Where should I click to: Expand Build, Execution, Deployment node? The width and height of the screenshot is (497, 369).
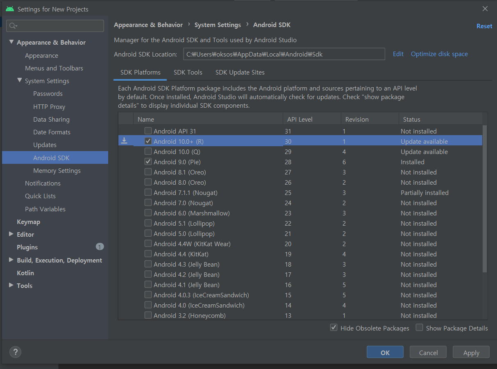pos(11,260)
